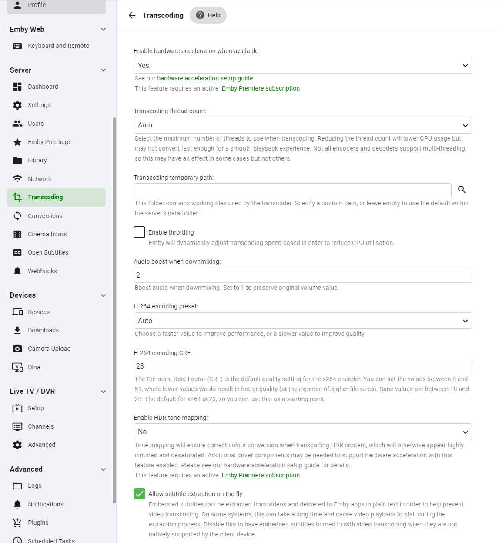This screenshot has width=499, height=543.
Task: Click the Cinema Intros film icon
Action: point(17,234)
